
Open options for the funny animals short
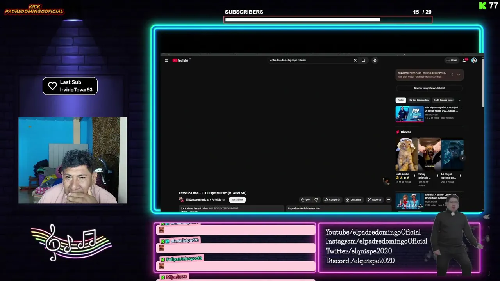coord(437,175)
